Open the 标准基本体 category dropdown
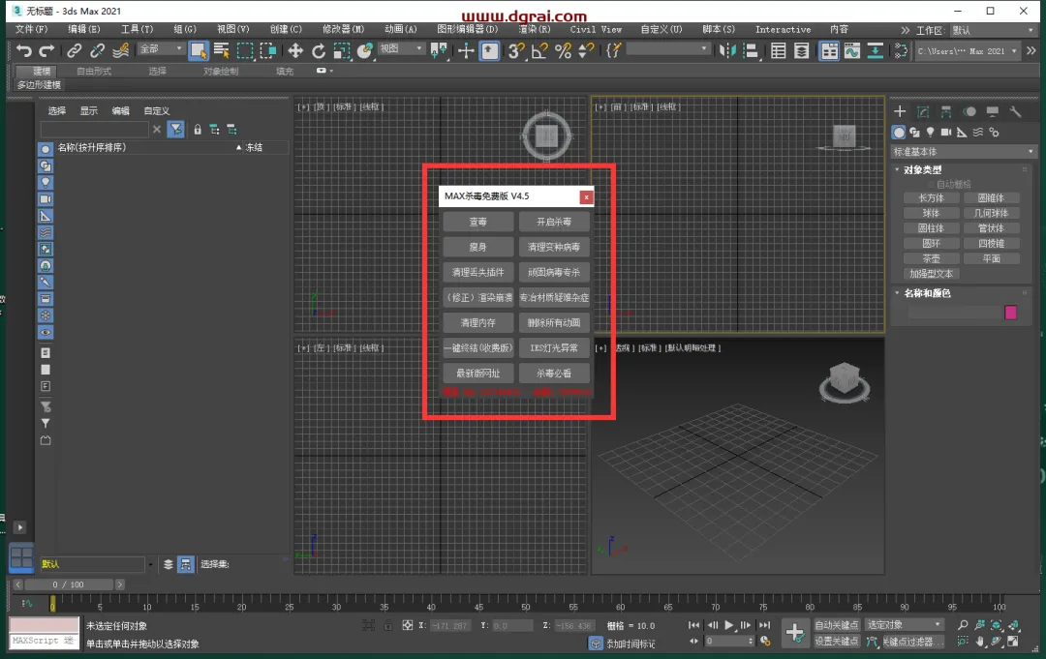Image resolution: width=1046 pixels, height=659 pixels. pos(964,152)
